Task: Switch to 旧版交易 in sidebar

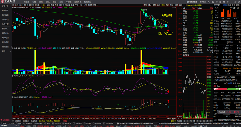Action: 5,120
